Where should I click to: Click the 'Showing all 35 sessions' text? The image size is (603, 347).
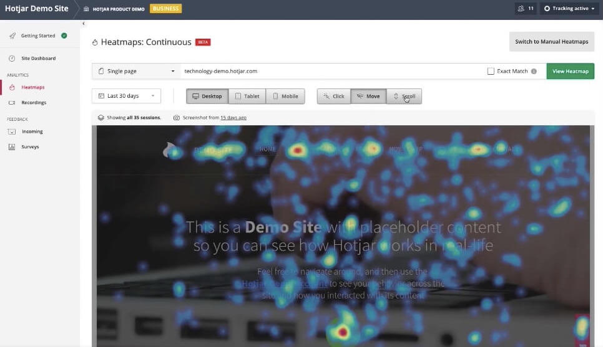[134, 118]
